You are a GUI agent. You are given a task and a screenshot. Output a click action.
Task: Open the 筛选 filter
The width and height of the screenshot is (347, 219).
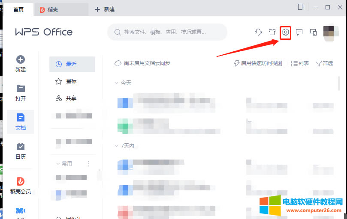coord(324,63)
